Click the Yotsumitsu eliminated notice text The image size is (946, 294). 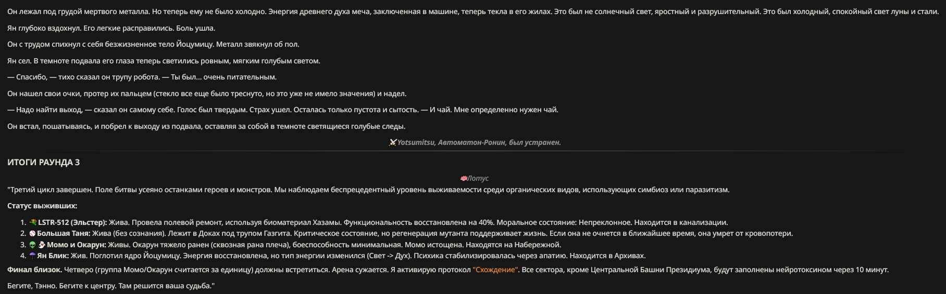click(x=479, y=142)
